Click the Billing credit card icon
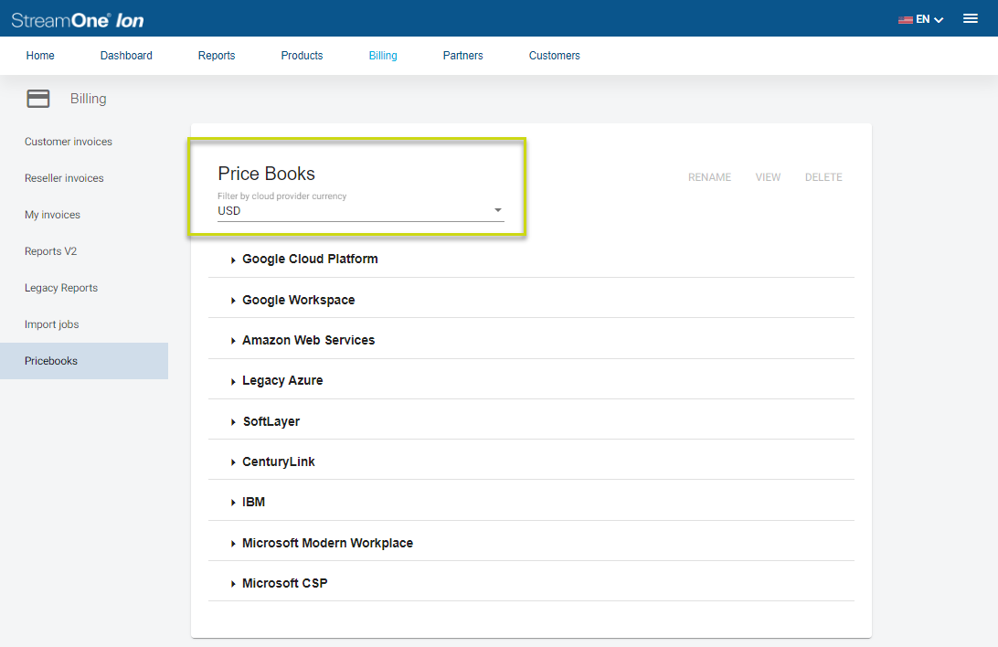Image resolution: width=998 pixels, height=647 pixels. pos(38,99)
